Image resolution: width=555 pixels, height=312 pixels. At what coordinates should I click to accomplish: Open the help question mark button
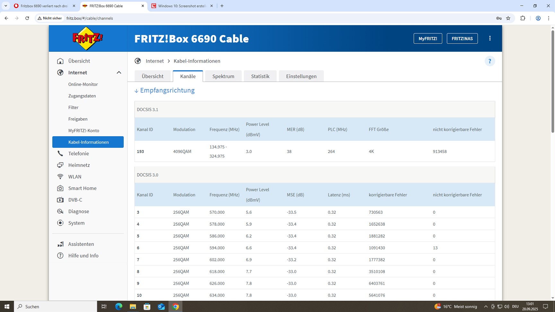490,61
